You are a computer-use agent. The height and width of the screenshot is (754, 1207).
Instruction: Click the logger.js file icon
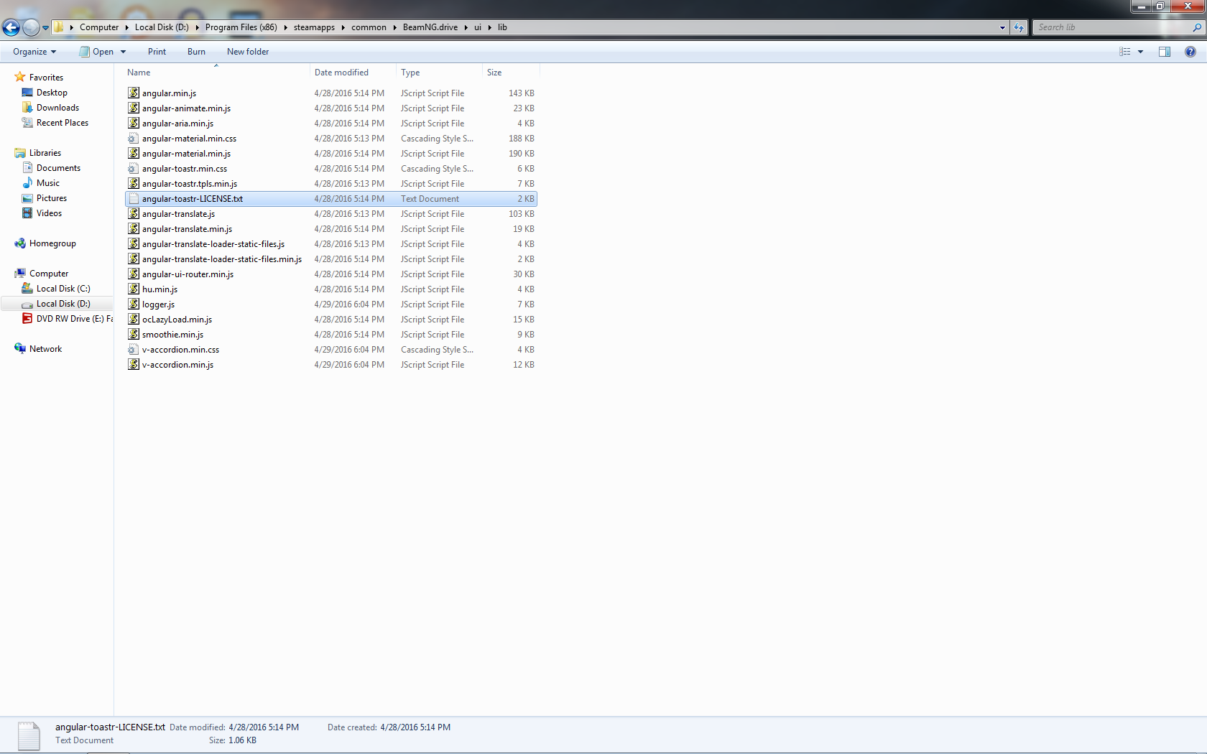tap(134, 304)
